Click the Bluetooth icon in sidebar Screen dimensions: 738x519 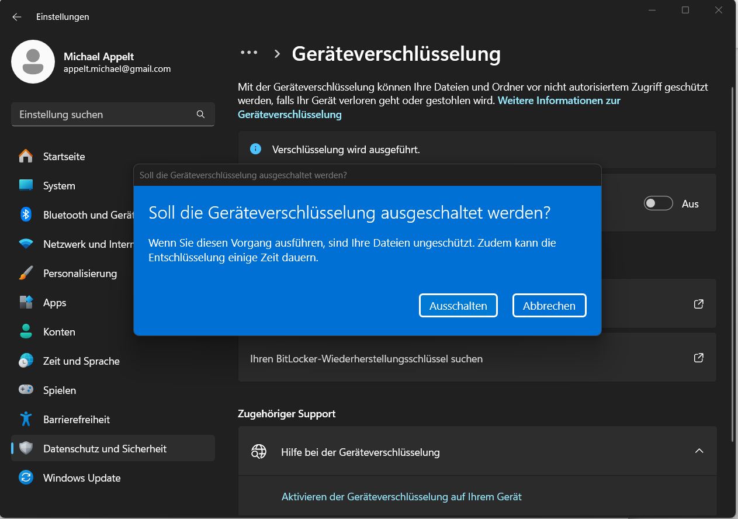pyautogui.click(x=26, y=215)
